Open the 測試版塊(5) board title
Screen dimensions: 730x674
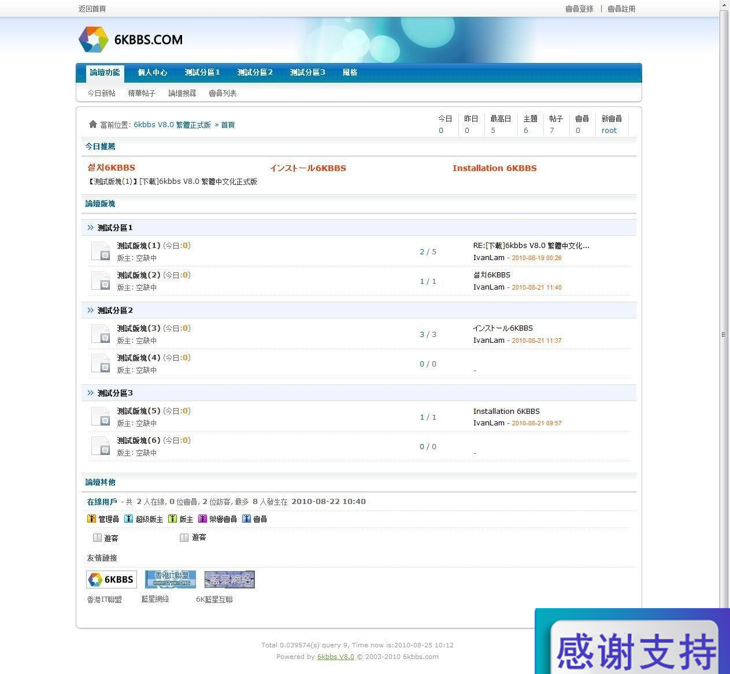pos(139,411)
